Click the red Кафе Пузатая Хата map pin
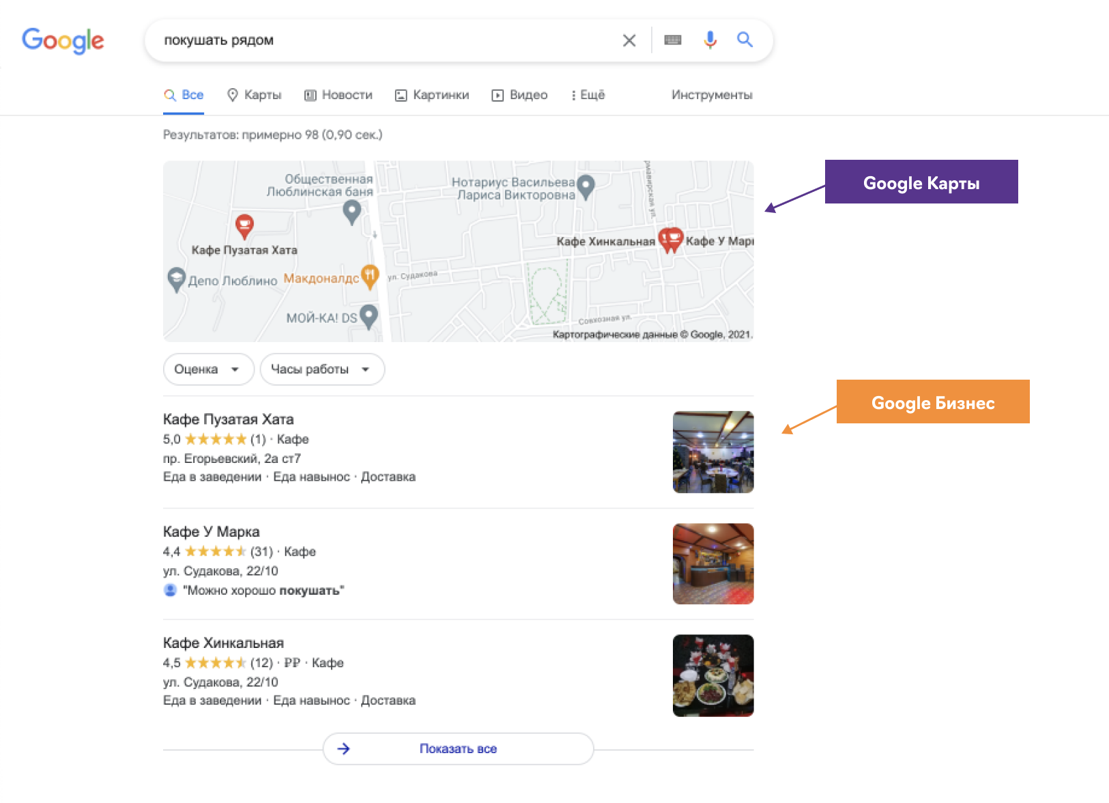Screen dimensions: 1109x803 tap(244, 225)
